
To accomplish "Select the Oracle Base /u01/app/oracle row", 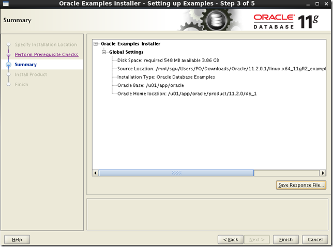I will (x=150, y=85).
